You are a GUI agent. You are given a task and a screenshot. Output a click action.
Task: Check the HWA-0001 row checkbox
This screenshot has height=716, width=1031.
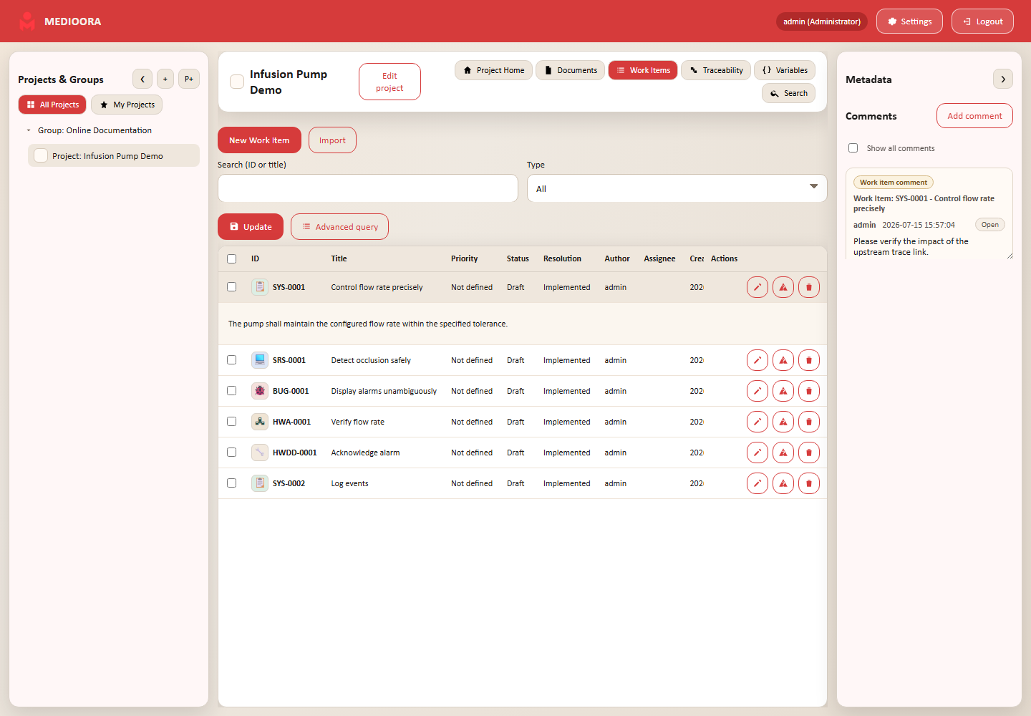pyautogui.click(x=231, y=421)
